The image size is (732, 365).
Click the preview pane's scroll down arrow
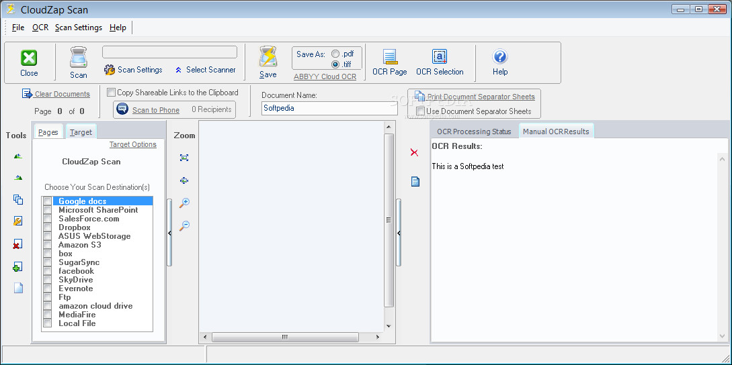[x=389, y=326]
